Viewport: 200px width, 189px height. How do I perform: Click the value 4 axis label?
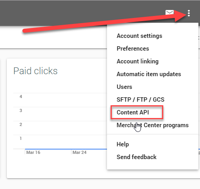click(x=21, y=96)
